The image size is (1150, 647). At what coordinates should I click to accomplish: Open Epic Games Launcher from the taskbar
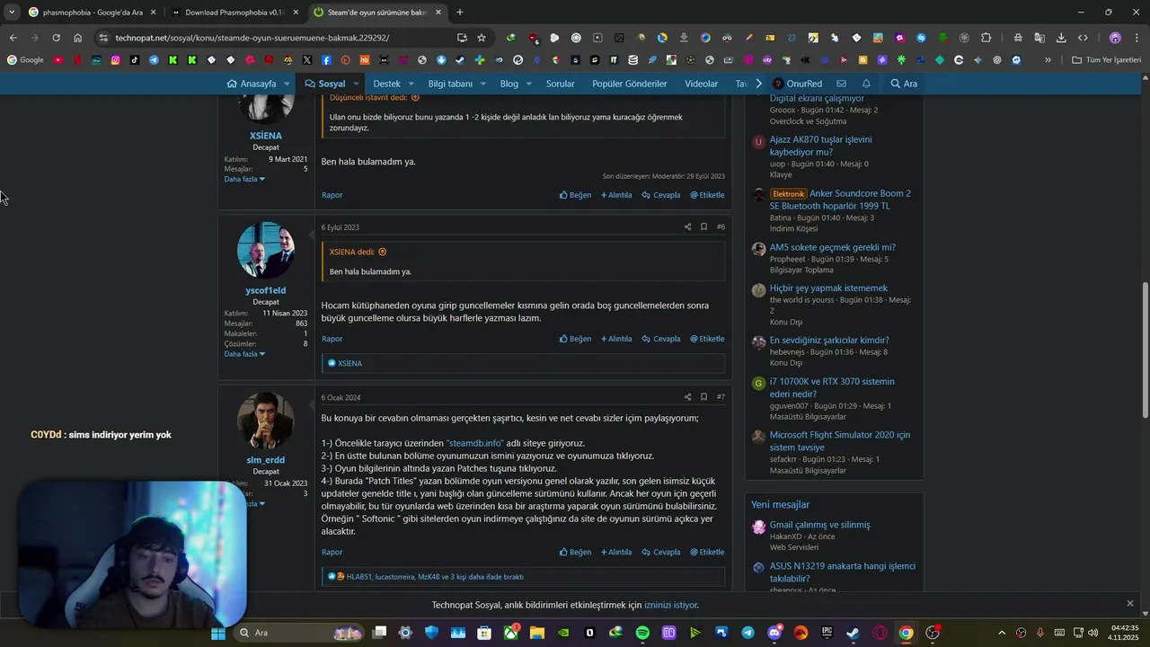[x=827, y=633]
